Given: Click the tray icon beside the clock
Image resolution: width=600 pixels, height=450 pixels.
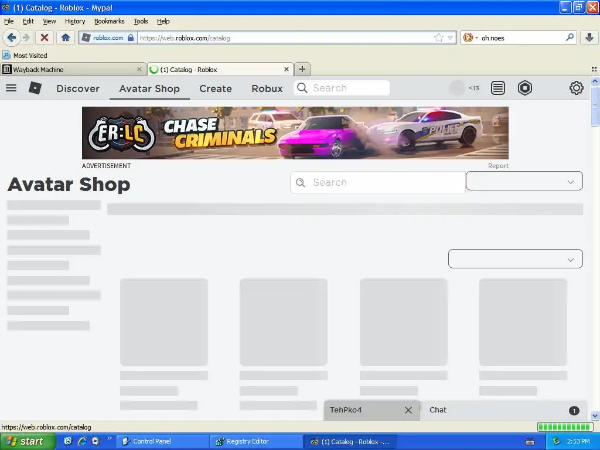Looking at the screenshot, I should (x=557, y=442).
